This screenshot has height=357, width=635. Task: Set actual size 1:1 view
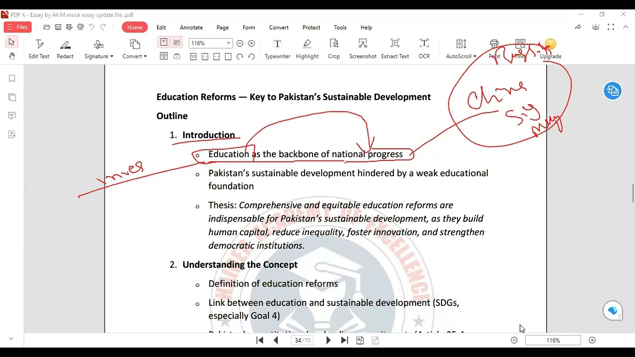[193, 57]
